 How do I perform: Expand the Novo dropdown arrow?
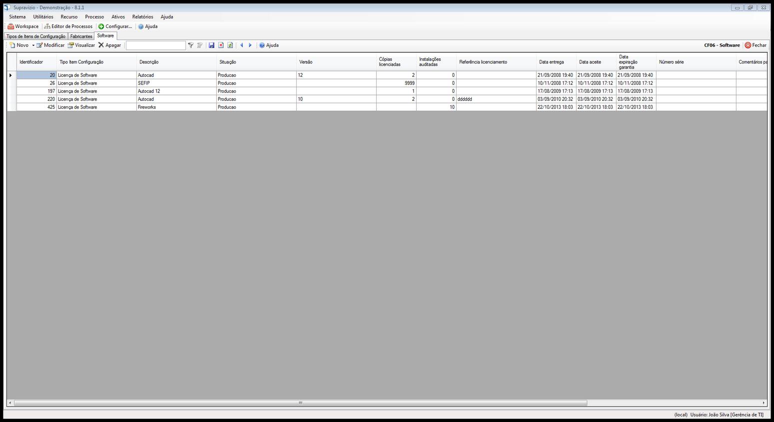click(x=33, y=45)
